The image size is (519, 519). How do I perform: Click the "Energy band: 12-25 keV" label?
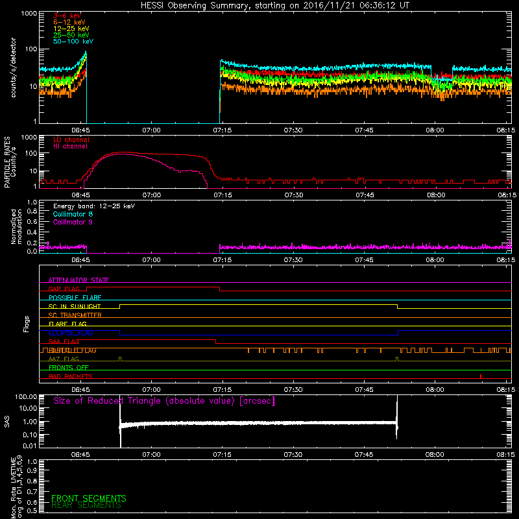(94, 206)
